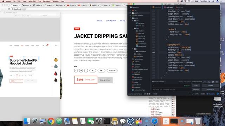Open the green Atom editor Dock icon
Image resolution: width=225 pixels, height=126 pixels.
(x=59, y=121)
